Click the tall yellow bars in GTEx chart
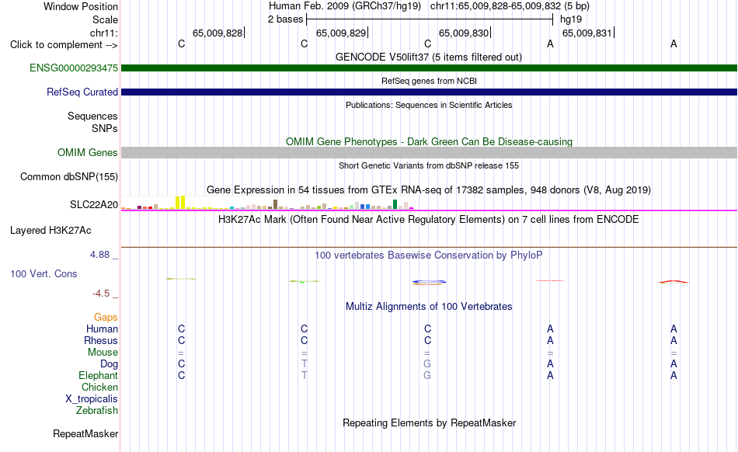The height and width of the screenshot is (452, 738). point(180,202)
